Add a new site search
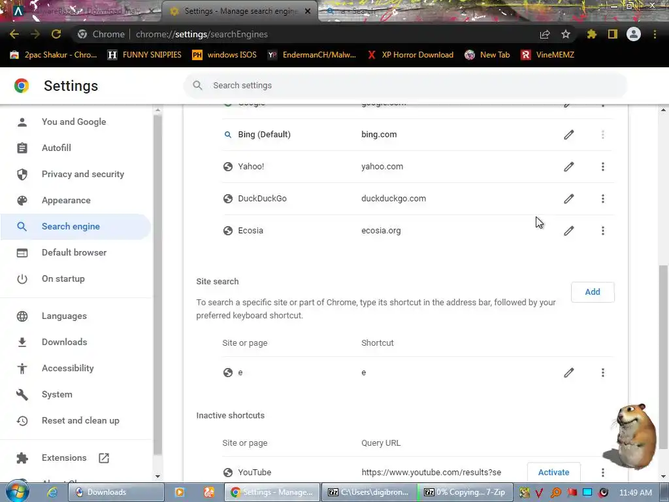Viewport: 669px width, 502px height. click(x=593, y=292)
